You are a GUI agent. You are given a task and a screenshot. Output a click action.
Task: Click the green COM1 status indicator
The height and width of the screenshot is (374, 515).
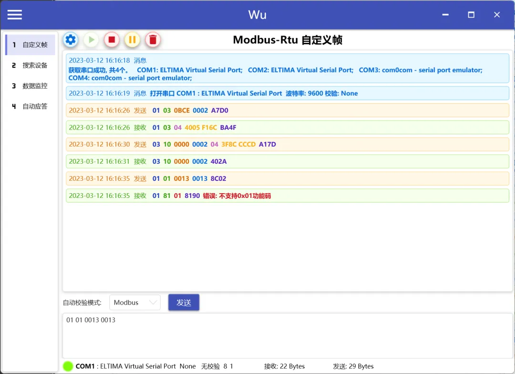point(68,366)
